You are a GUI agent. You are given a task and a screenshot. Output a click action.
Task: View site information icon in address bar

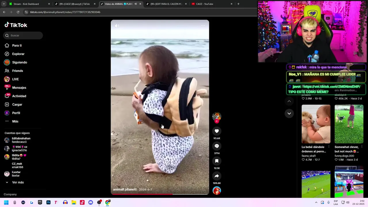point(26,12)
